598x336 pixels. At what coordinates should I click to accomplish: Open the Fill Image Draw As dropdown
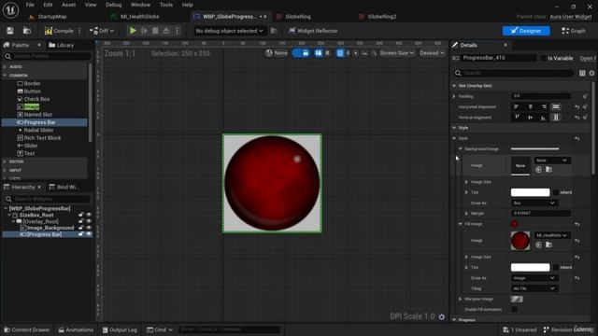coord(534,278)
